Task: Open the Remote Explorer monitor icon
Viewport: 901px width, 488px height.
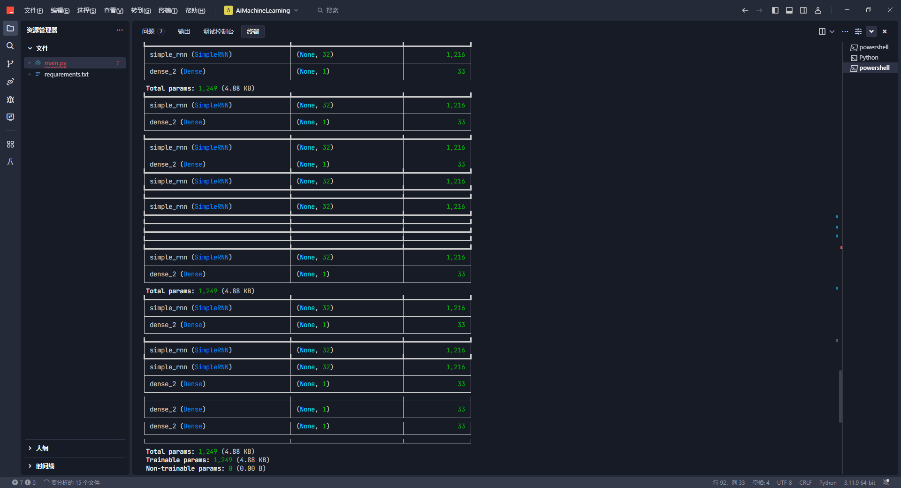Action: tap(10, 117)
